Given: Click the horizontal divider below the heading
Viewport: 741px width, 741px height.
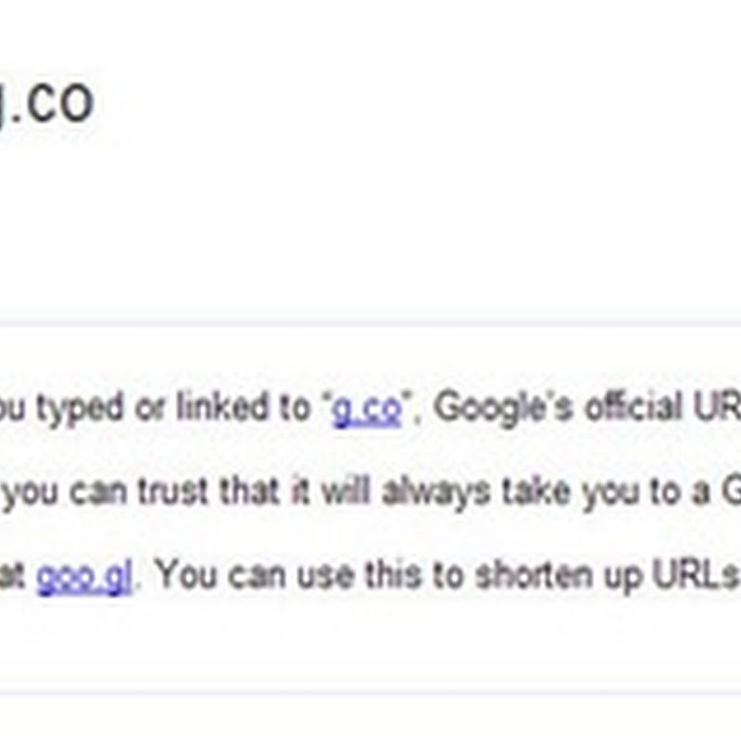Looking at the screenshot, I should [x=370, y=323].
